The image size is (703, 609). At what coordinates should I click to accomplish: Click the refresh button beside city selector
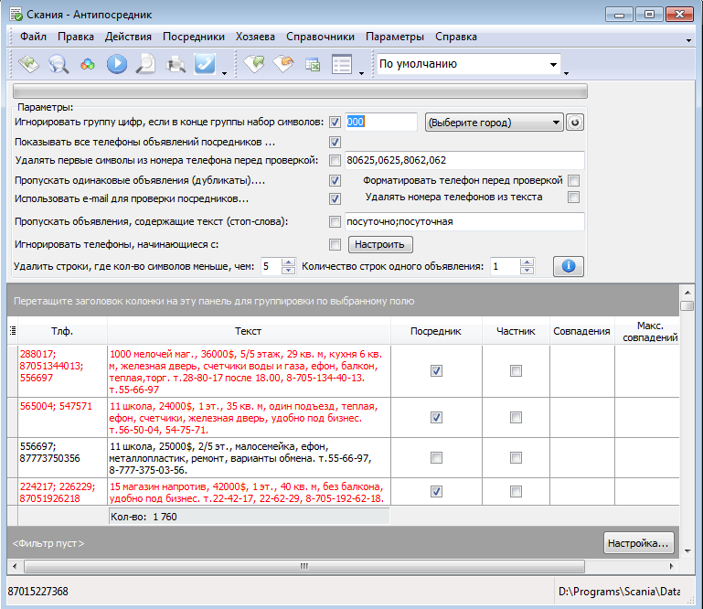574,123
